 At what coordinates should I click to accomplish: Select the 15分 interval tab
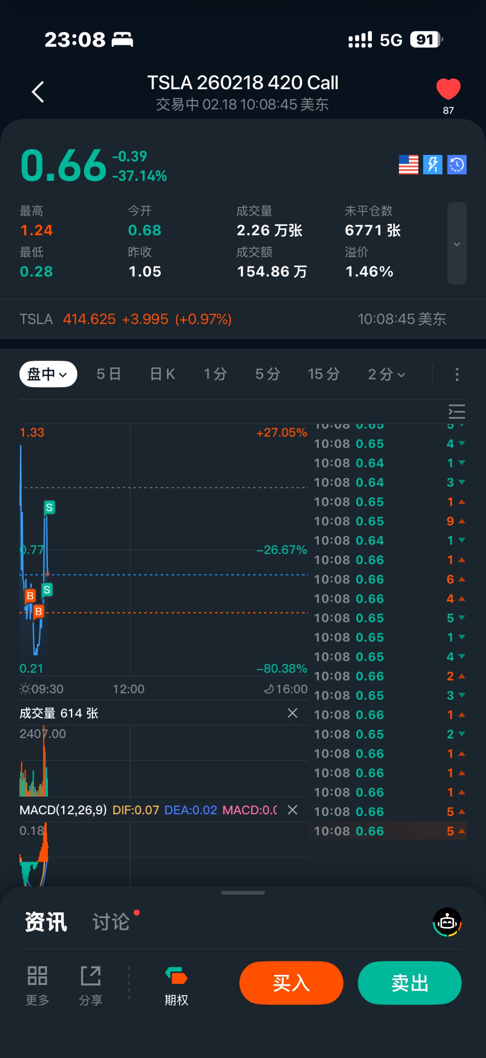324,374
